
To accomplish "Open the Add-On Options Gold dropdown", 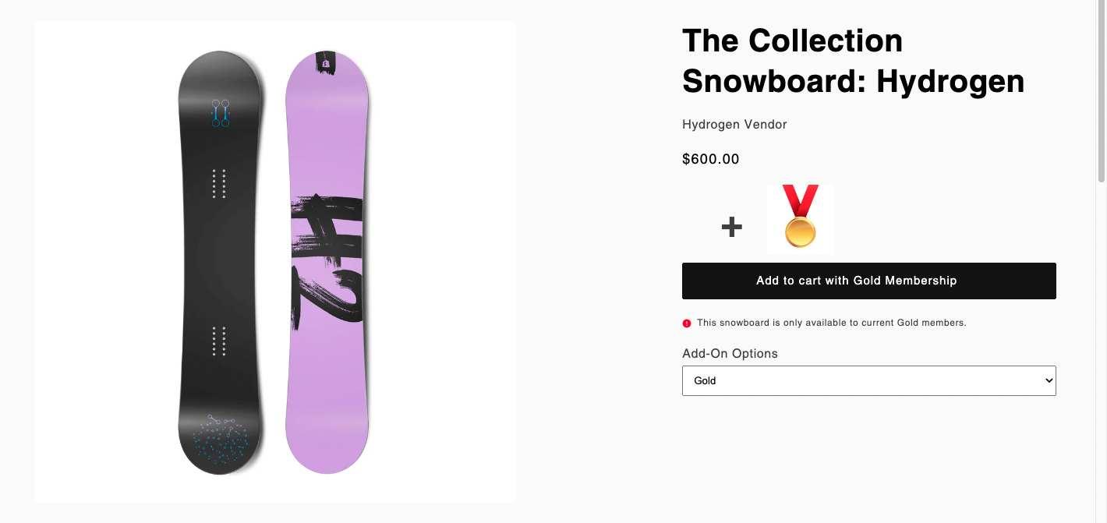I will click(868, 380).
